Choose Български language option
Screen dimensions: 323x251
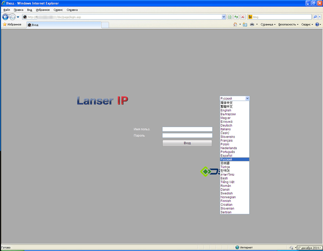point(234,114)
